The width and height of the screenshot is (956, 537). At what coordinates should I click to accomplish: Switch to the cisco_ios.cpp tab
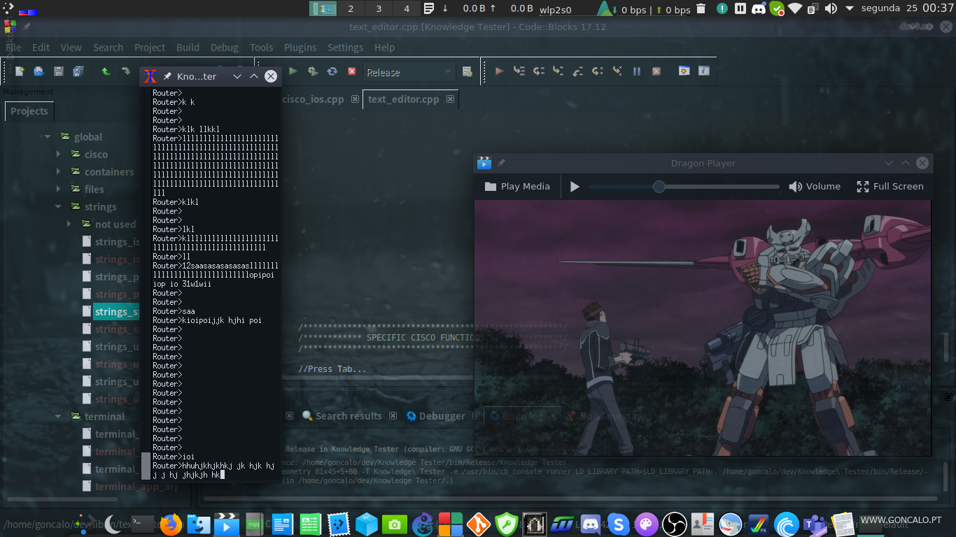point(314,99)
